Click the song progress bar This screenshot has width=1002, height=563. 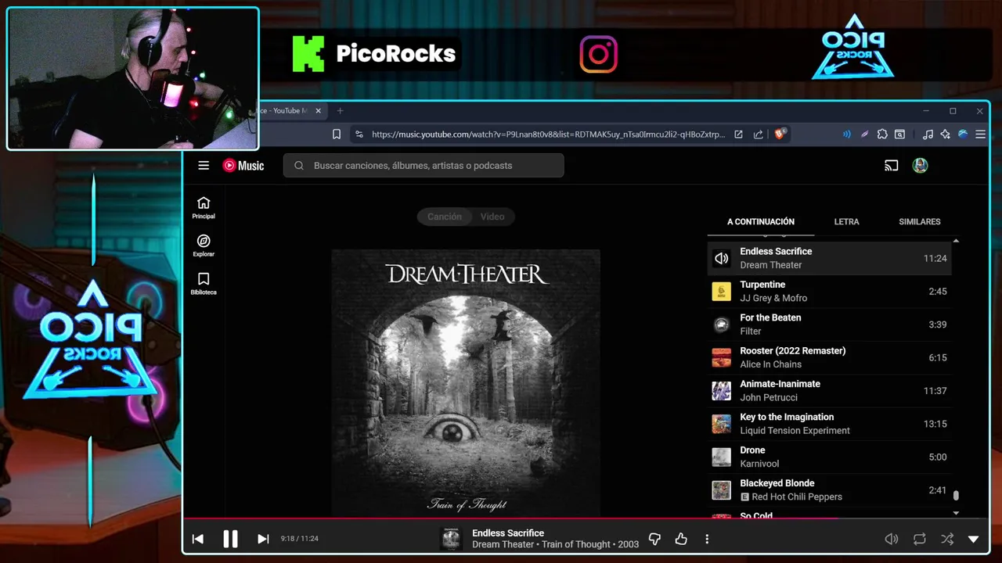point(585,518)
